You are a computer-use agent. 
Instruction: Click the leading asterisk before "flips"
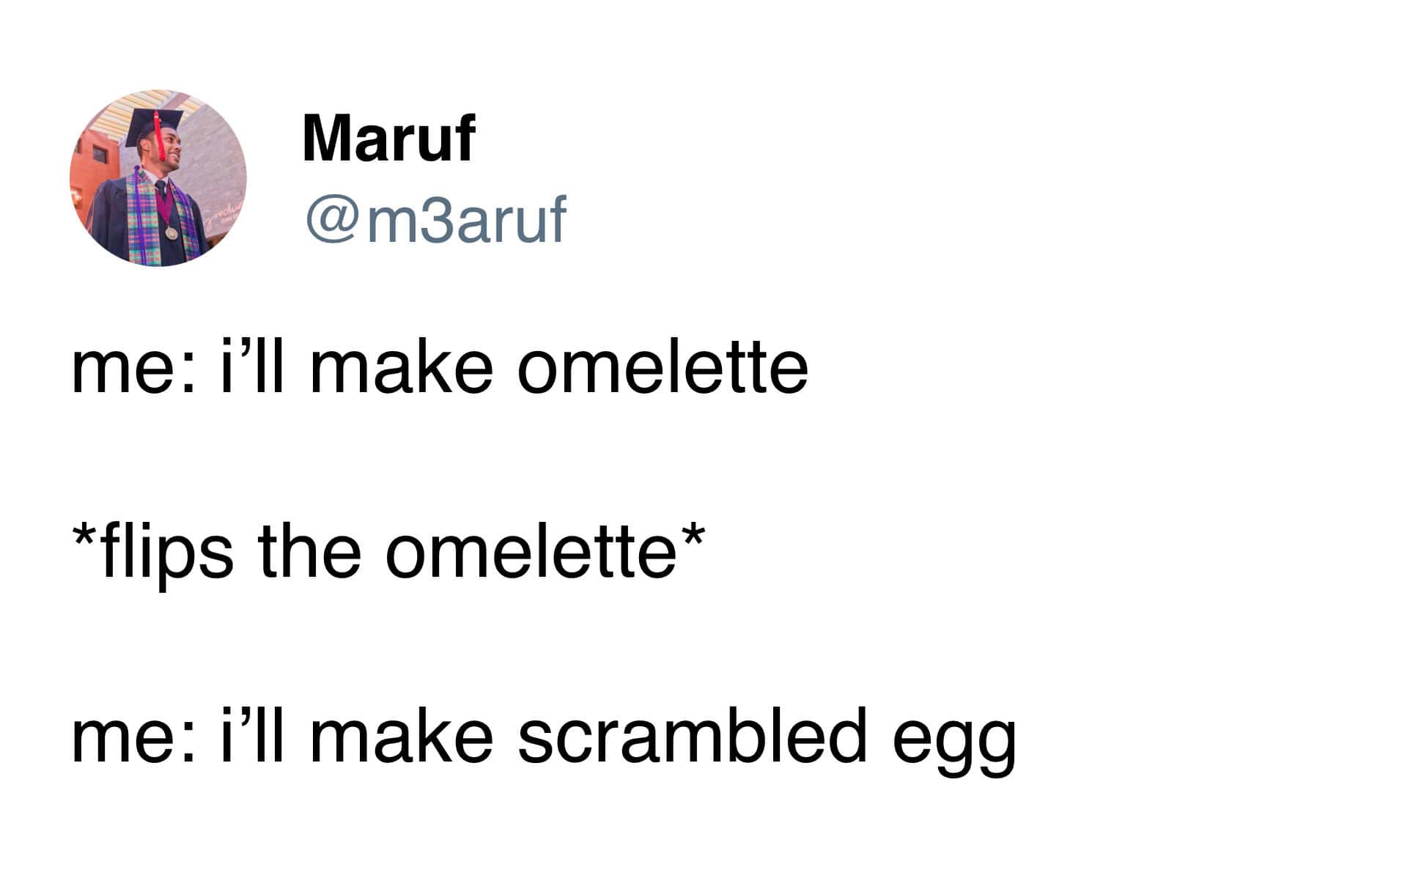[85, 539]
